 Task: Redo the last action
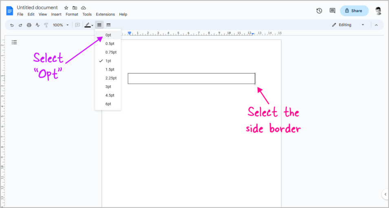pyautogui.click(x=20, y=25)
